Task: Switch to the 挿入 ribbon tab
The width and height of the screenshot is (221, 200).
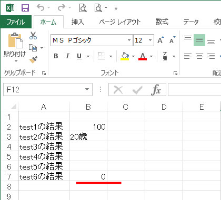Action: 77,22
